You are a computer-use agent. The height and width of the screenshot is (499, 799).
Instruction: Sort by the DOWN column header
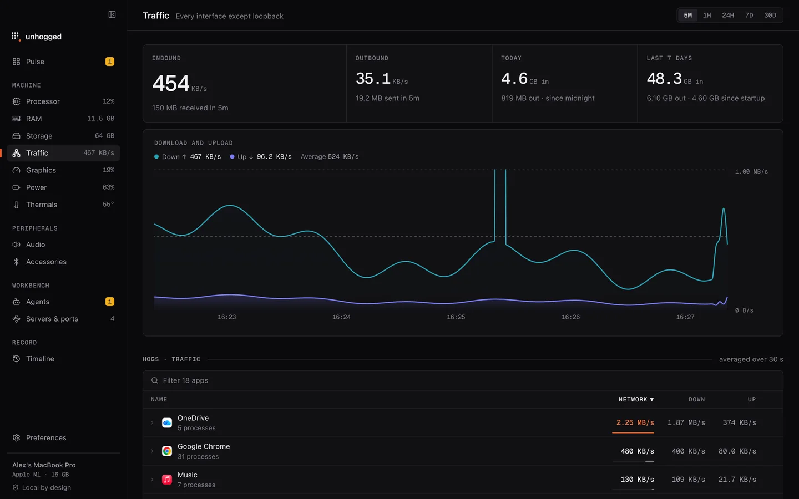pyautogui.click(x=697, y=400)
